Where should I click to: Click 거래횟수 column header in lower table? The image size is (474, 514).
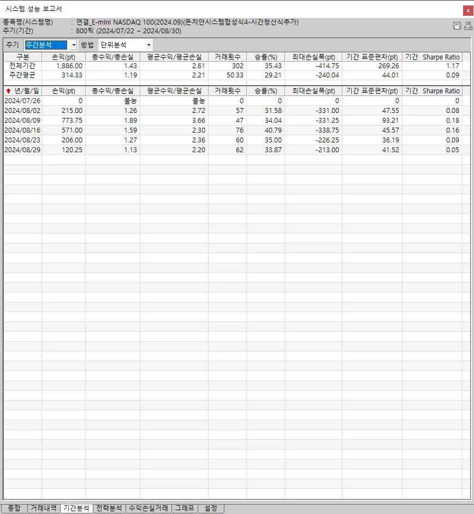227,91
